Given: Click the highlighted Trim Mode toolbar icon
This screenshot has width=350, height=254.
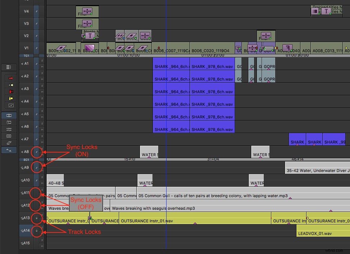Looking at the screenshot, I should (9, 115).
